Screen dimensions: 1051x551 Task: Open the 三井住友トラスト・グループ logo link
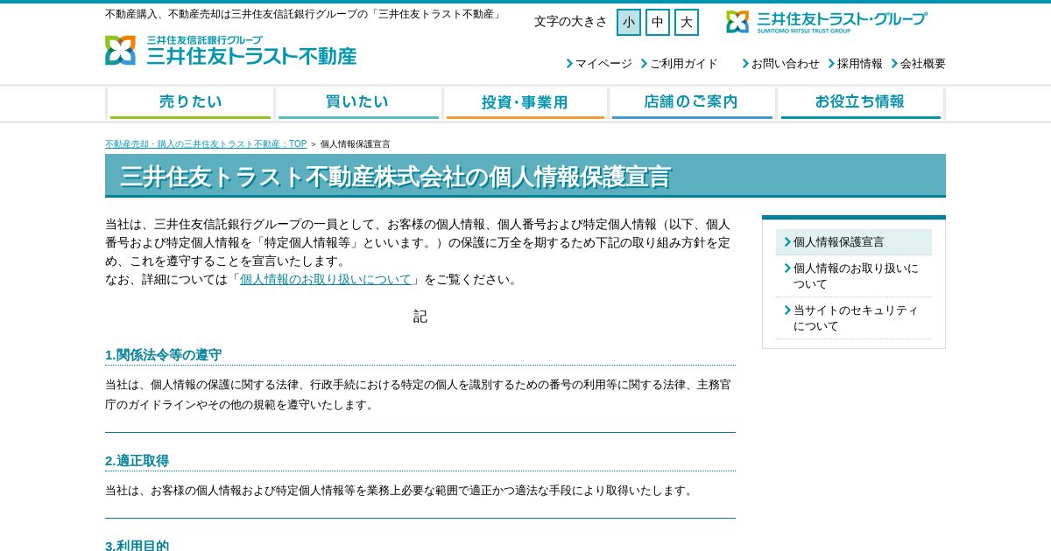click(x=826, y=22)
